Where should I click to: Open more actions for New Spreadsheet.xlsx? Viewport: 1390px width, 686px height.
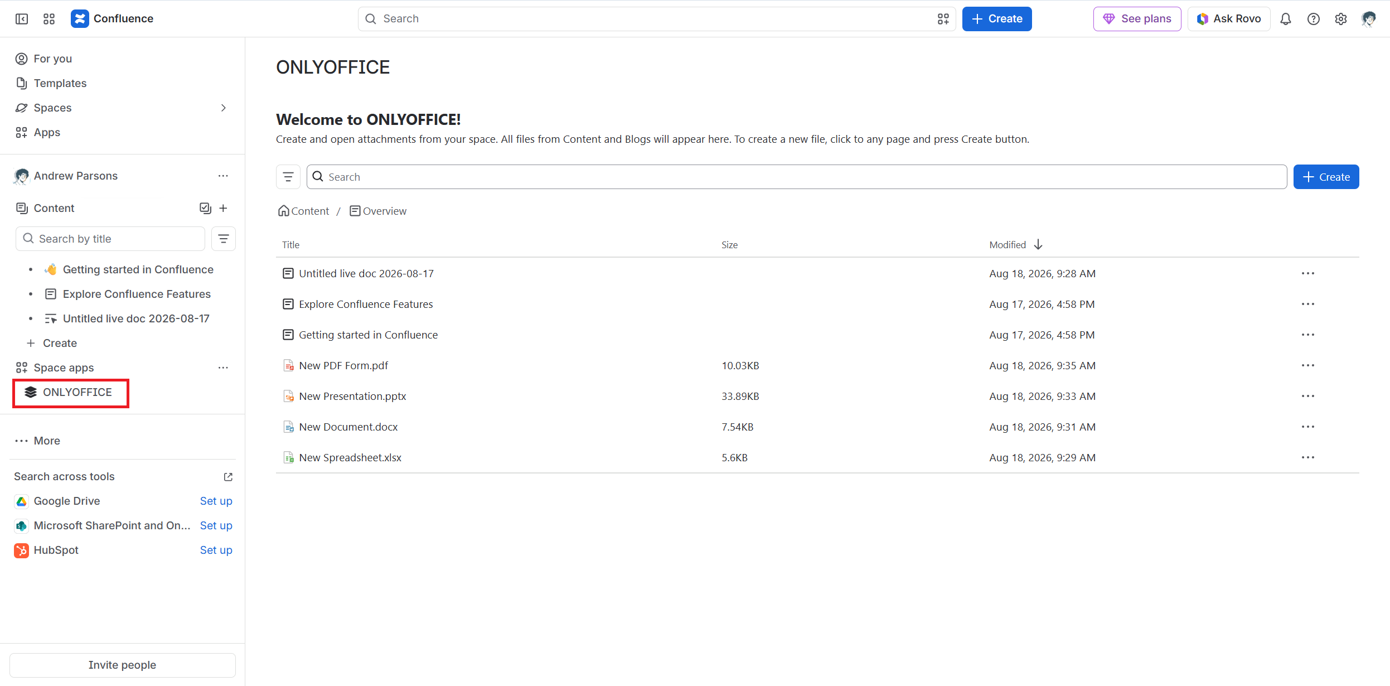tap(1308, 457)
